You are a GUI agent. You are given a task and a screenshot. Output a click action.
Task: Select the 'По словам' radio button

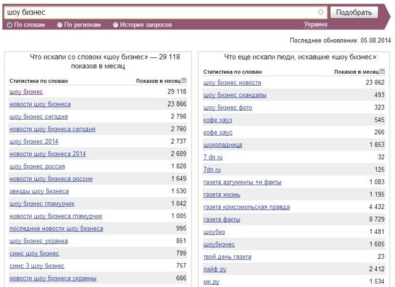(x=10, y=25)
